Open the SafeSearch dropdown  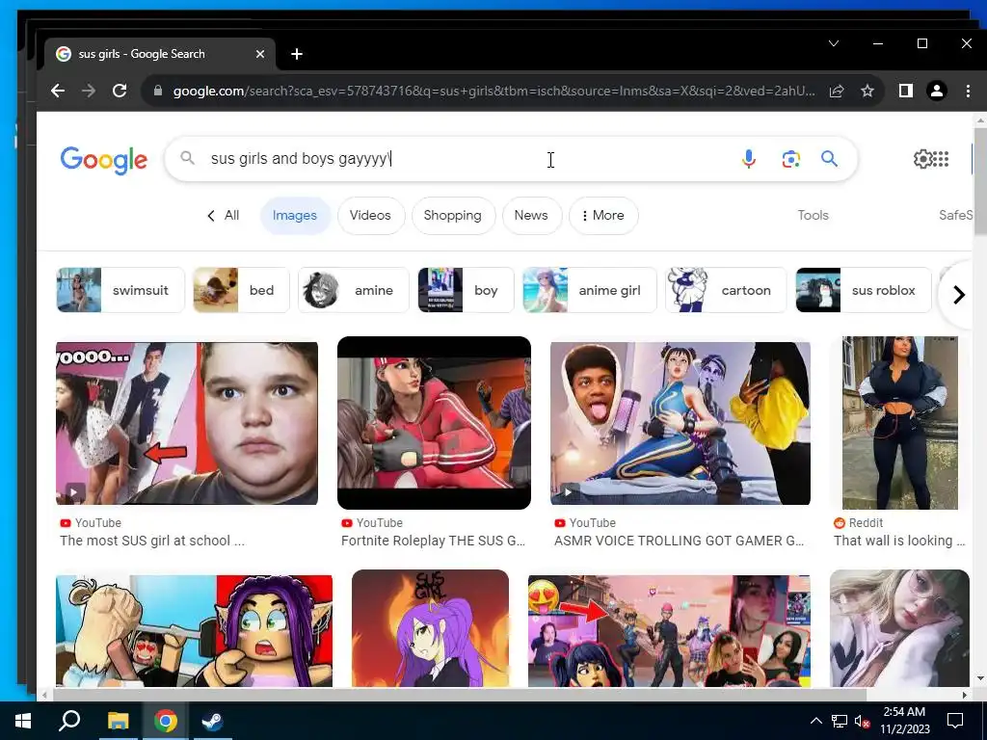click(955, 215)
